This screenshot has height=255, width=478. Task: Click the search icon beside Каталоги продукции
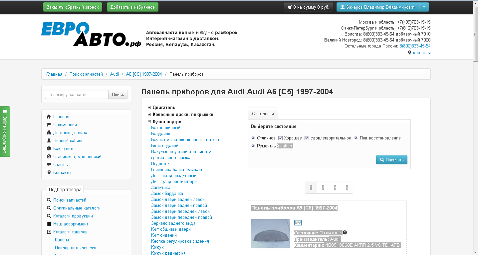pyautogui.click(x=49, y=216)
